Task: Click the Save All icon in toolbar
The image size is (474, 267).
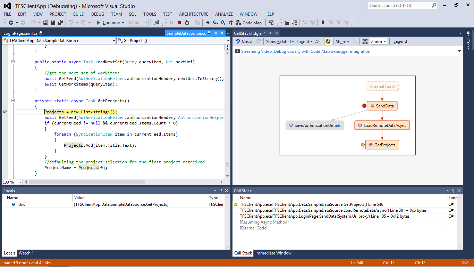Action: point(61,23)
